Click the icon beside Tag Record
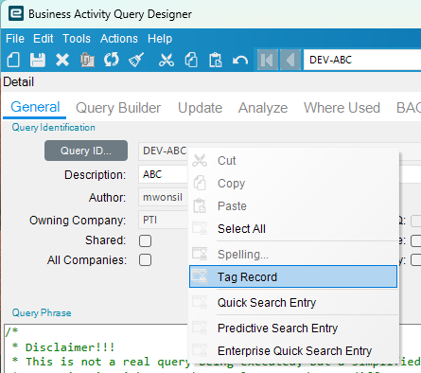Viewport: 421px width, 373px height. 200,276
